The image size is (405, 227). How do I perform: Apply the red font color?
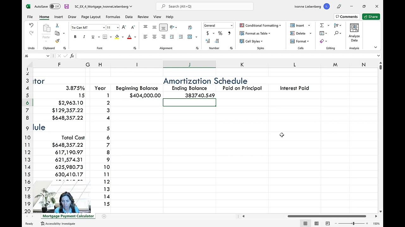129,37
